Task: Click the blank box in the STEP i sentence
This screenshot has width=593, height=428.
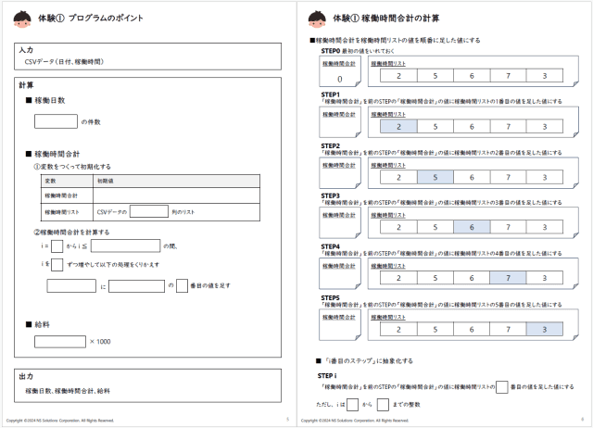Action: pos(501,387)
